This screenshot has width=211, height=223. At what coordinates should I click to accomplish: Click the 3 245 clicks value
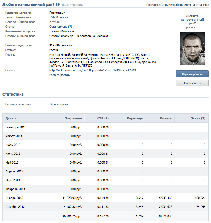pyautogui.click(x=140, y=207)
